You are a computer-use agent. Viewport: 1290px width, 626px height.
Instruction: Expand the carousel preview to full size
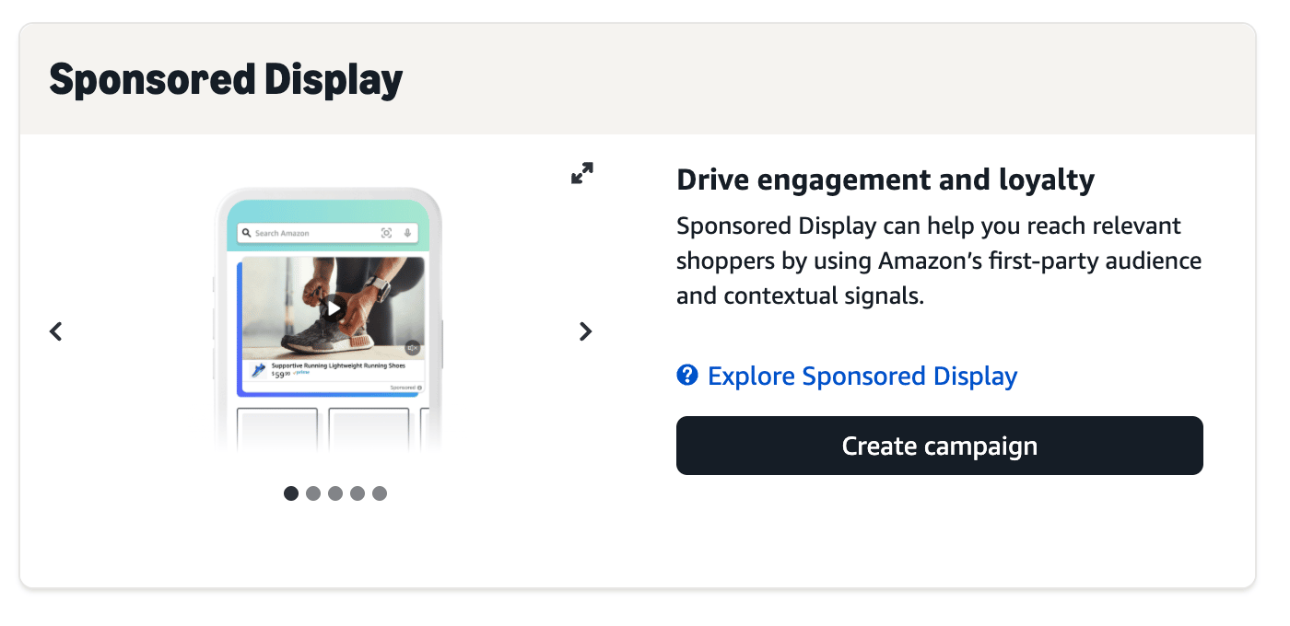(x=581, y=173)
